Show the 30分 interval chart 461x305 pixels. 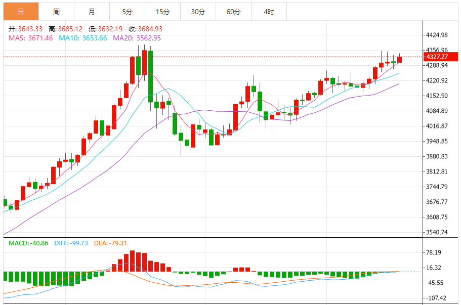tap(198, 11)
